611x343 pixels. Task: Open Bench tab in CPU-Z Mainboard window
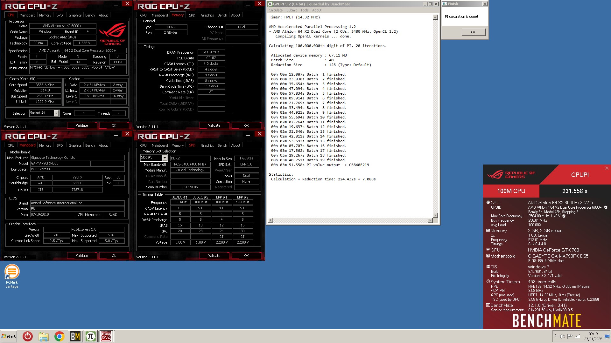90,145
